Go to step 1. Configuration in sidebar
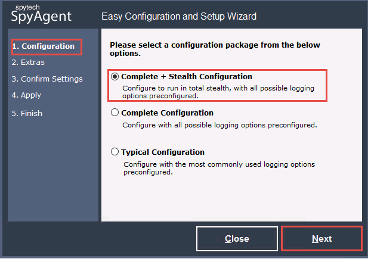 click(44, 46)
